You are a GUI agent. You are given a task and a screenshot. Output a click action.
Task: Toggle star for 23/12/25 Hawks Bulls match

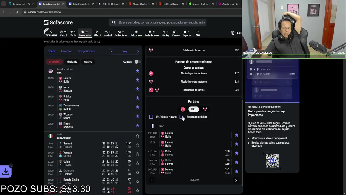click(237, 135)
